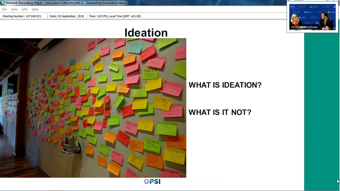Click the Ideation slide title
This screenshot has width=340, height=191.
pyautogui.click(x=146, y=33)
